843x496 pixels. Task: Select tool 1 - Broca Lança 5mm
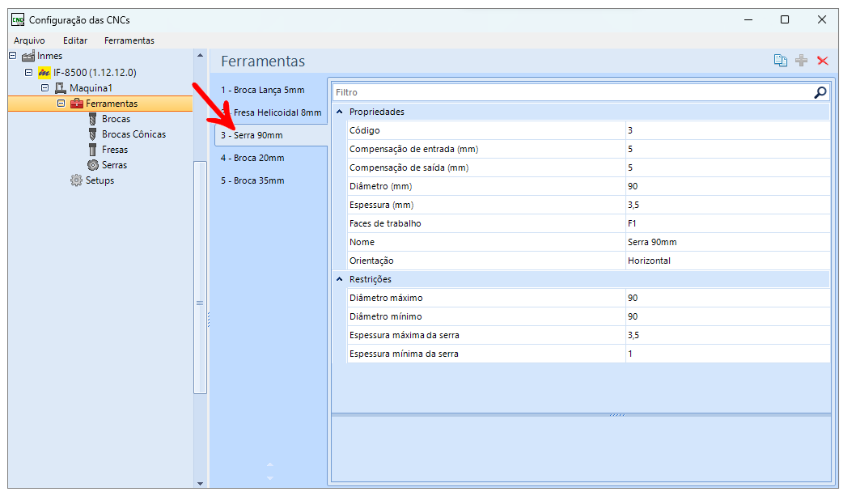point(263,90)
